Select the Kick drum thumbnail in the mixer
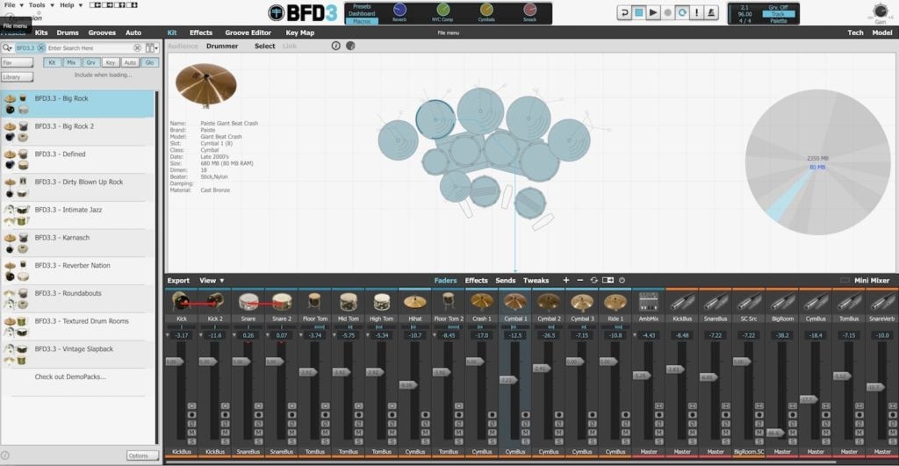 click(182, 302)
